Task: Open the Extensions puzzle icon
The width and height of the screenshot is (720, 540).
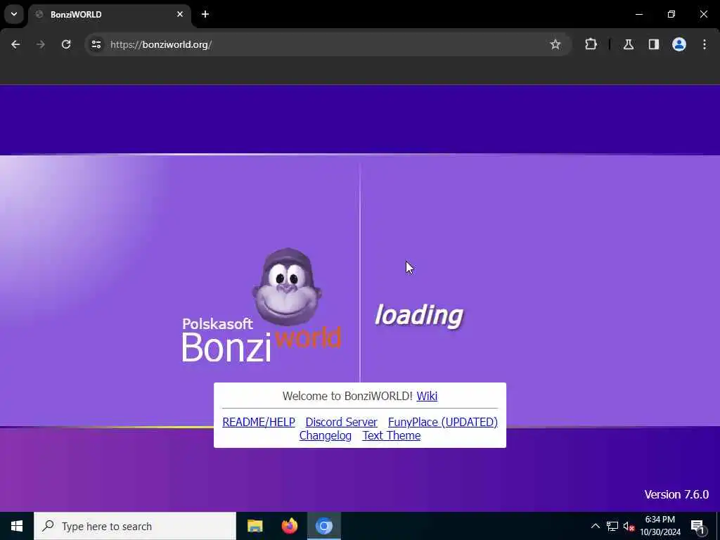Action: (x=591, y=44)
